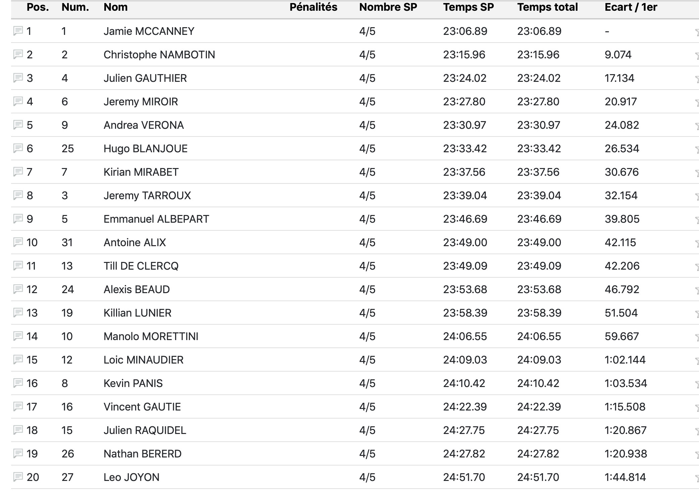Click comment bubble next to Hugo BLANJOUE

tap(18, 148)
